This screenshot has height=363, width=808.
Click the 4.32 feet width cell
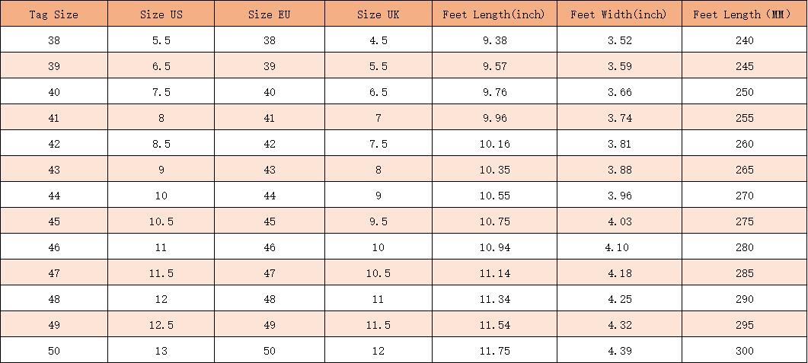click(619, 325)
